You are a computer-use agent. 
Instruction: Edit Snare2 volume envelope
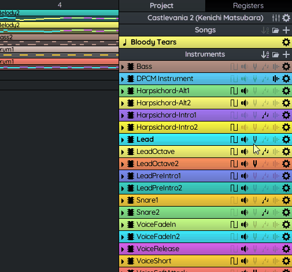(x=245, y=212)
